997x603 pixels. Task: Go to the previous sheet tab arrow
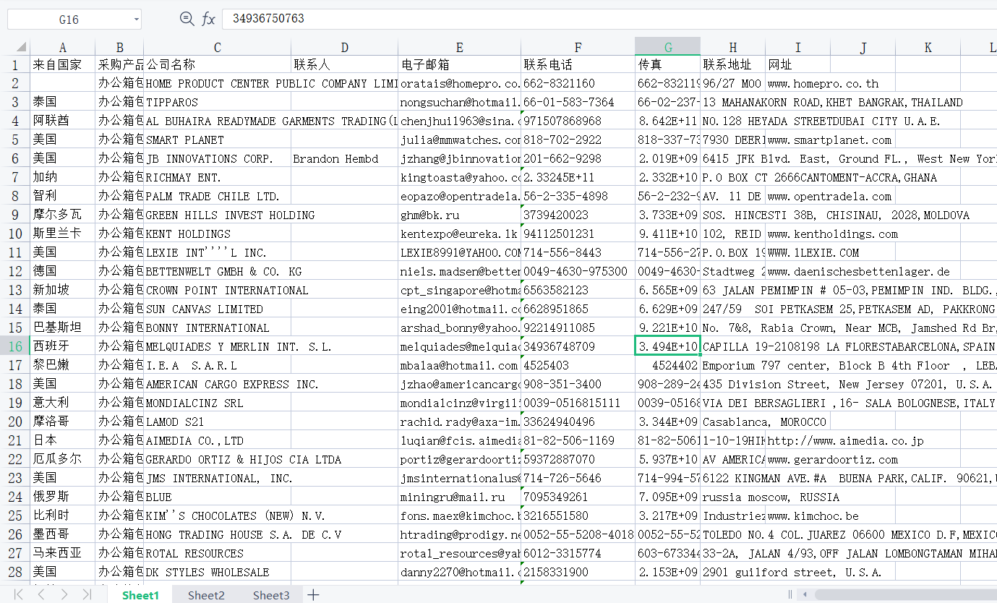41,595
